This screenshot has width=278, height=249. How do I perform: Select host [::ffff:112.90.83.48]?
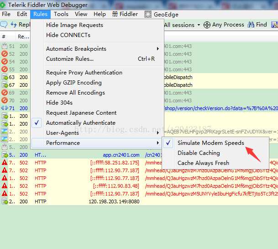[x=116, y=186]
